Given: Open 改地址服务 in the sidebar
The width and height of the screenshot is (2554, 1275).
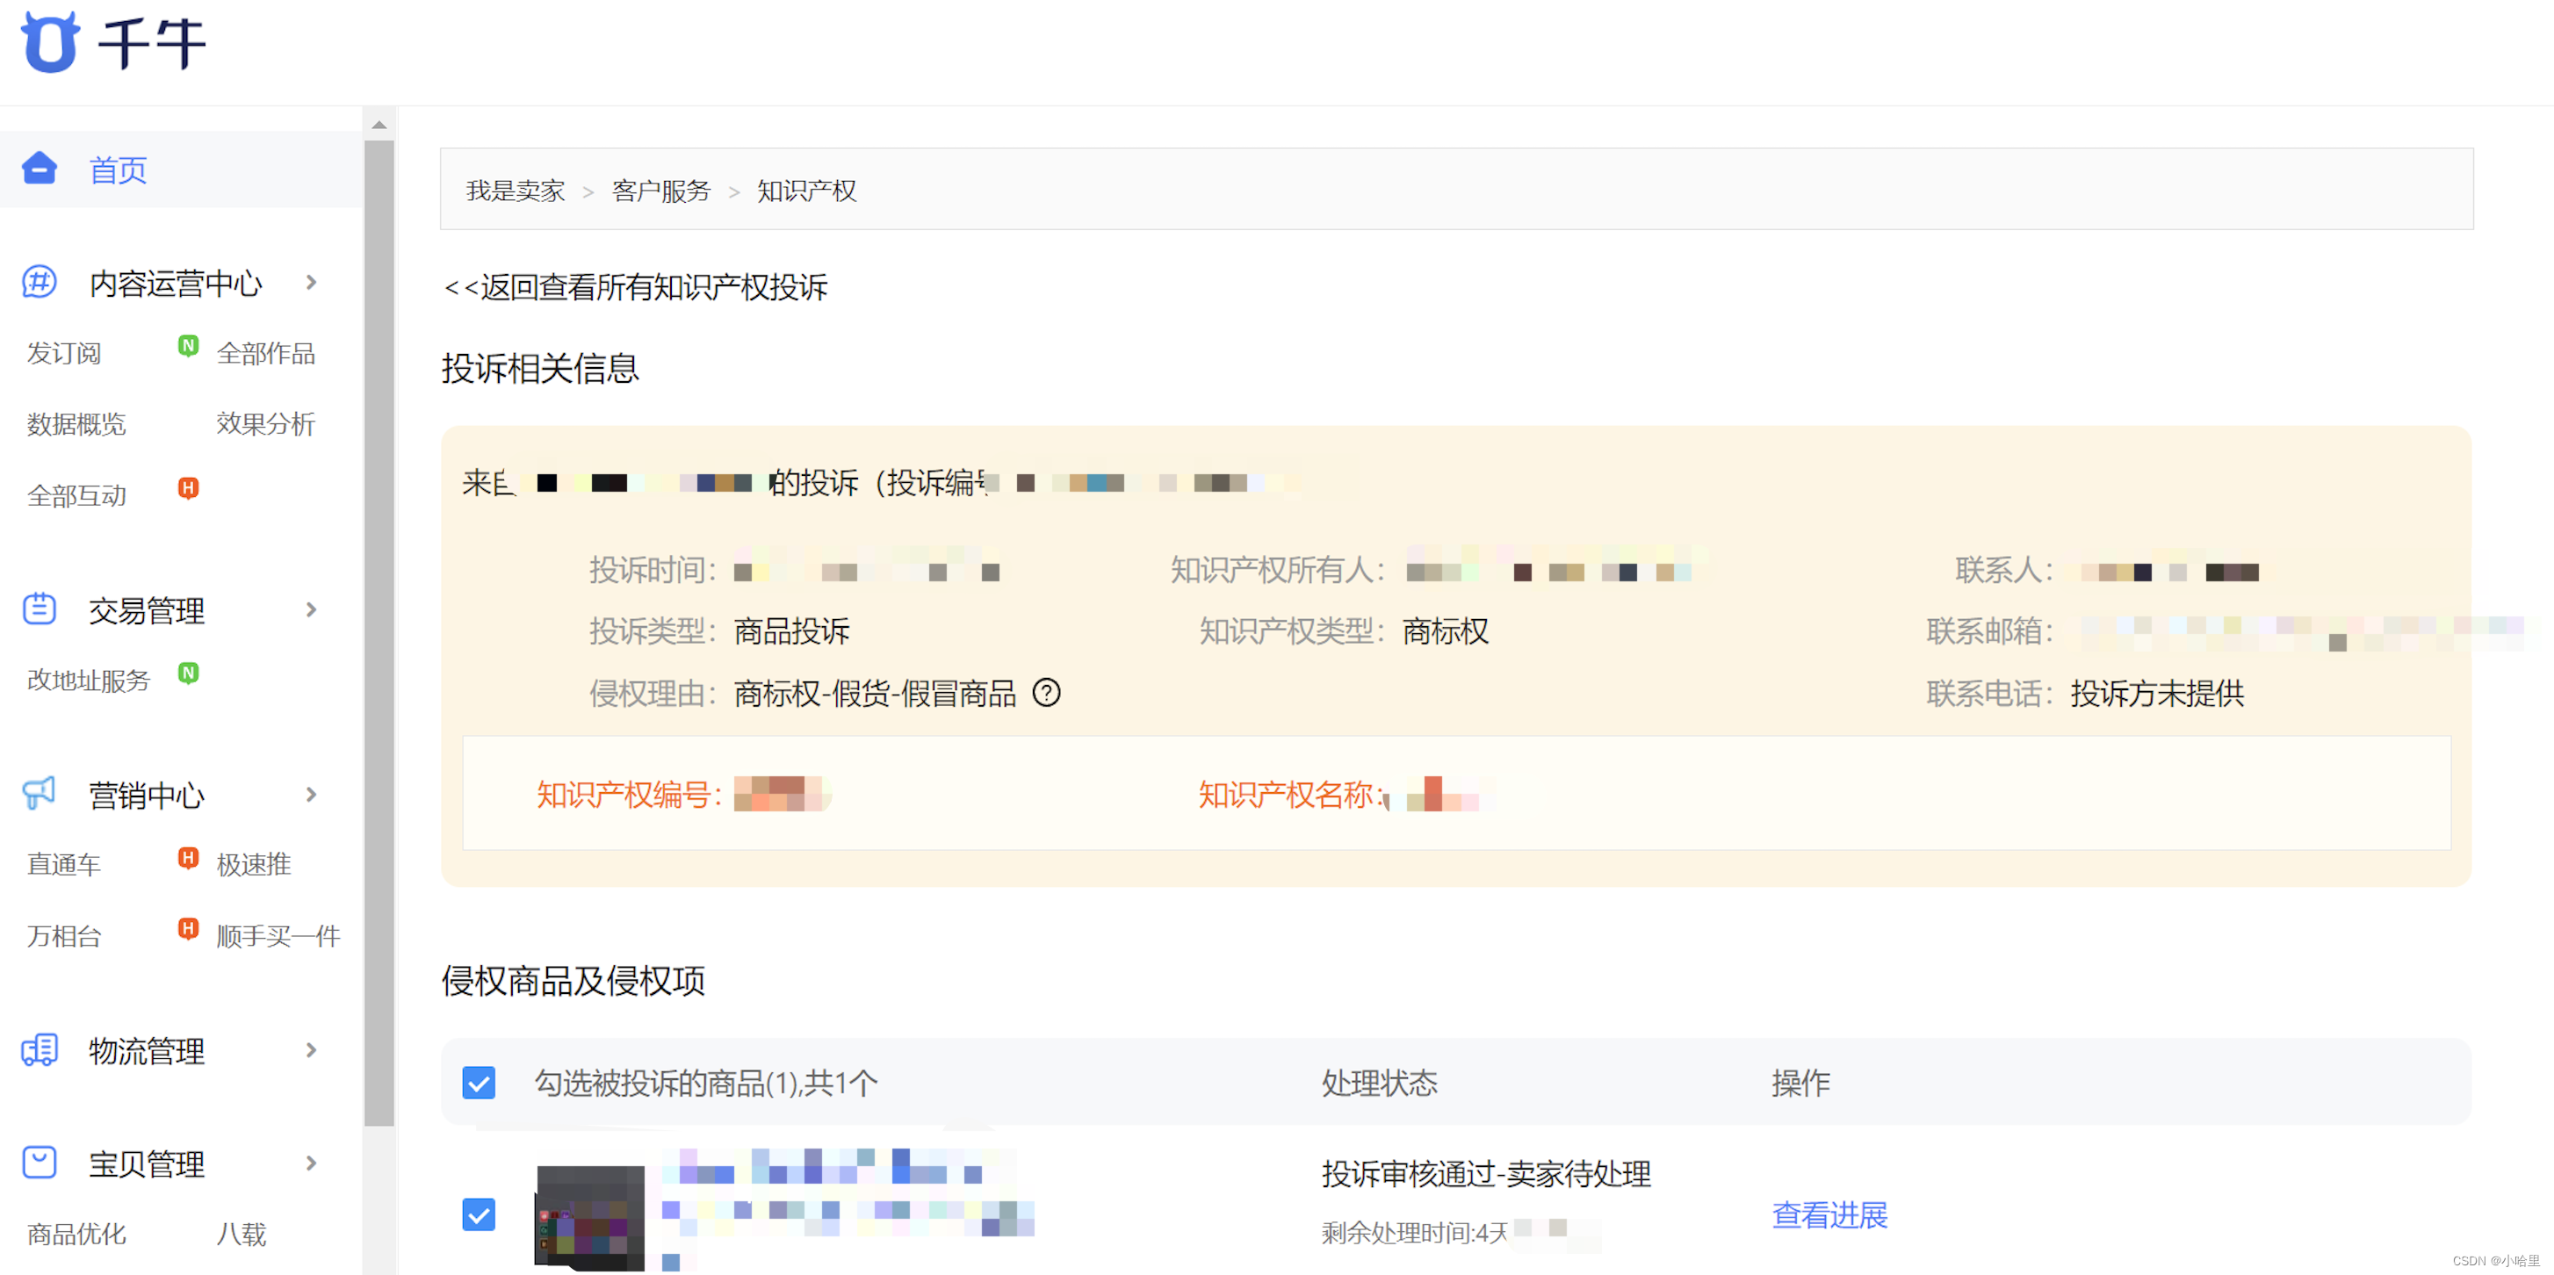Looking at the screenshot, I should 88,681.
